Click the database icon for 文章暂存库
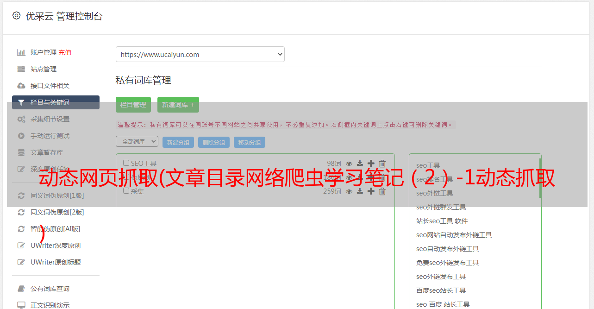 click(x=21, y=152)
